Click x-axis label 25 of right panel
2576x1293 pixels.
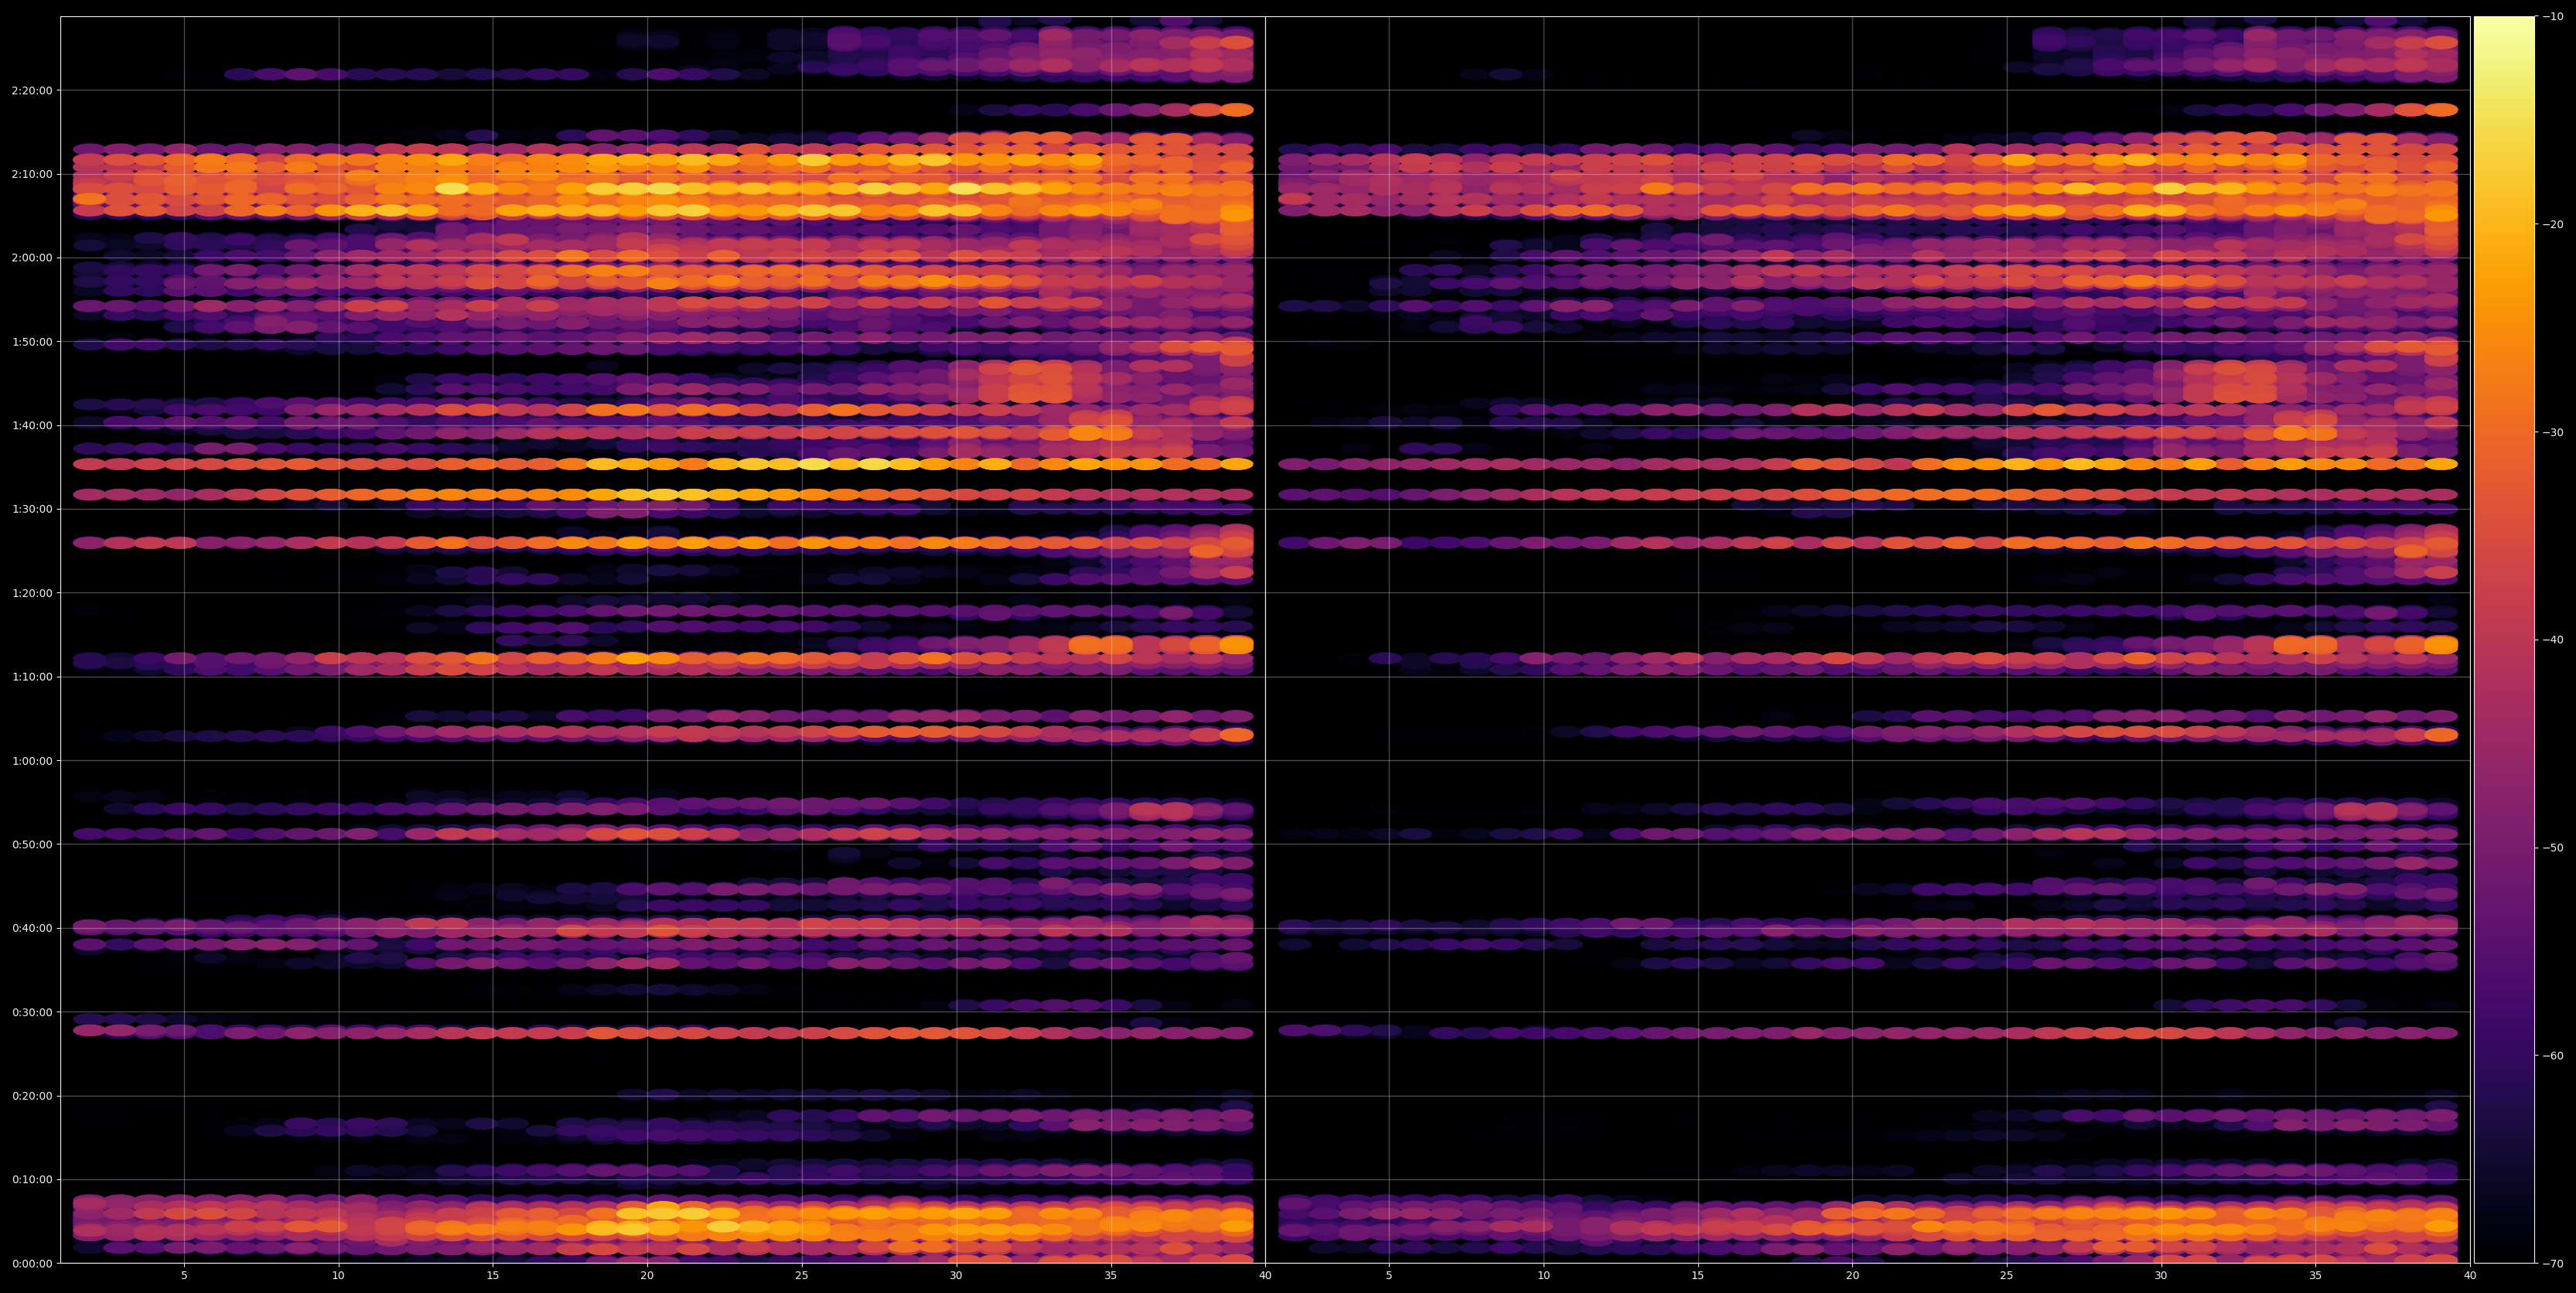2007,1276
